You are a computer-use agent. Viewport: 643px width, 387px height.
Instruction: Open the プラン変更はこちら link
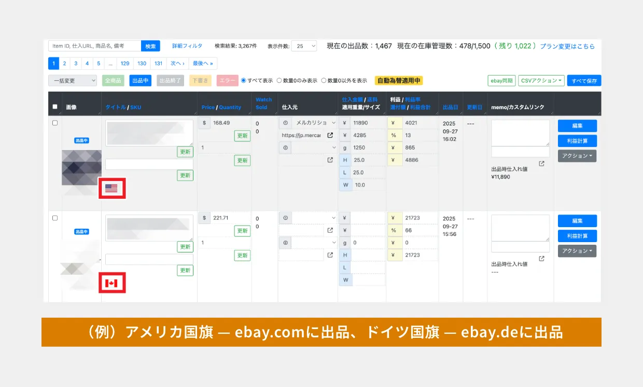coord(567,46)
